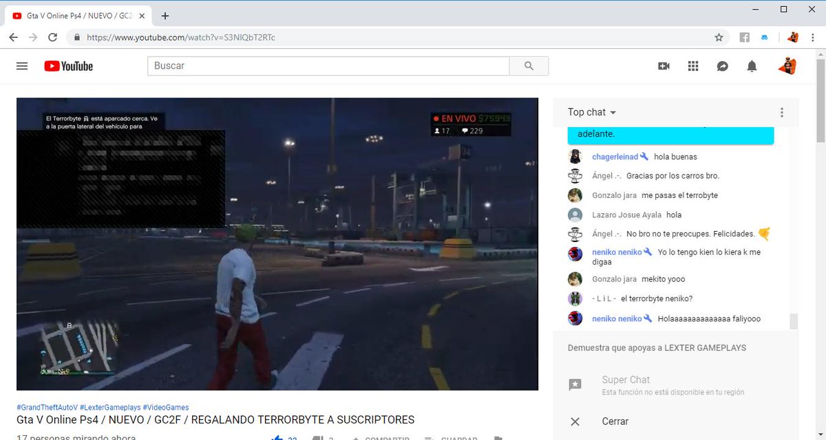
Task: Reload the page
Action: (53, 37)
